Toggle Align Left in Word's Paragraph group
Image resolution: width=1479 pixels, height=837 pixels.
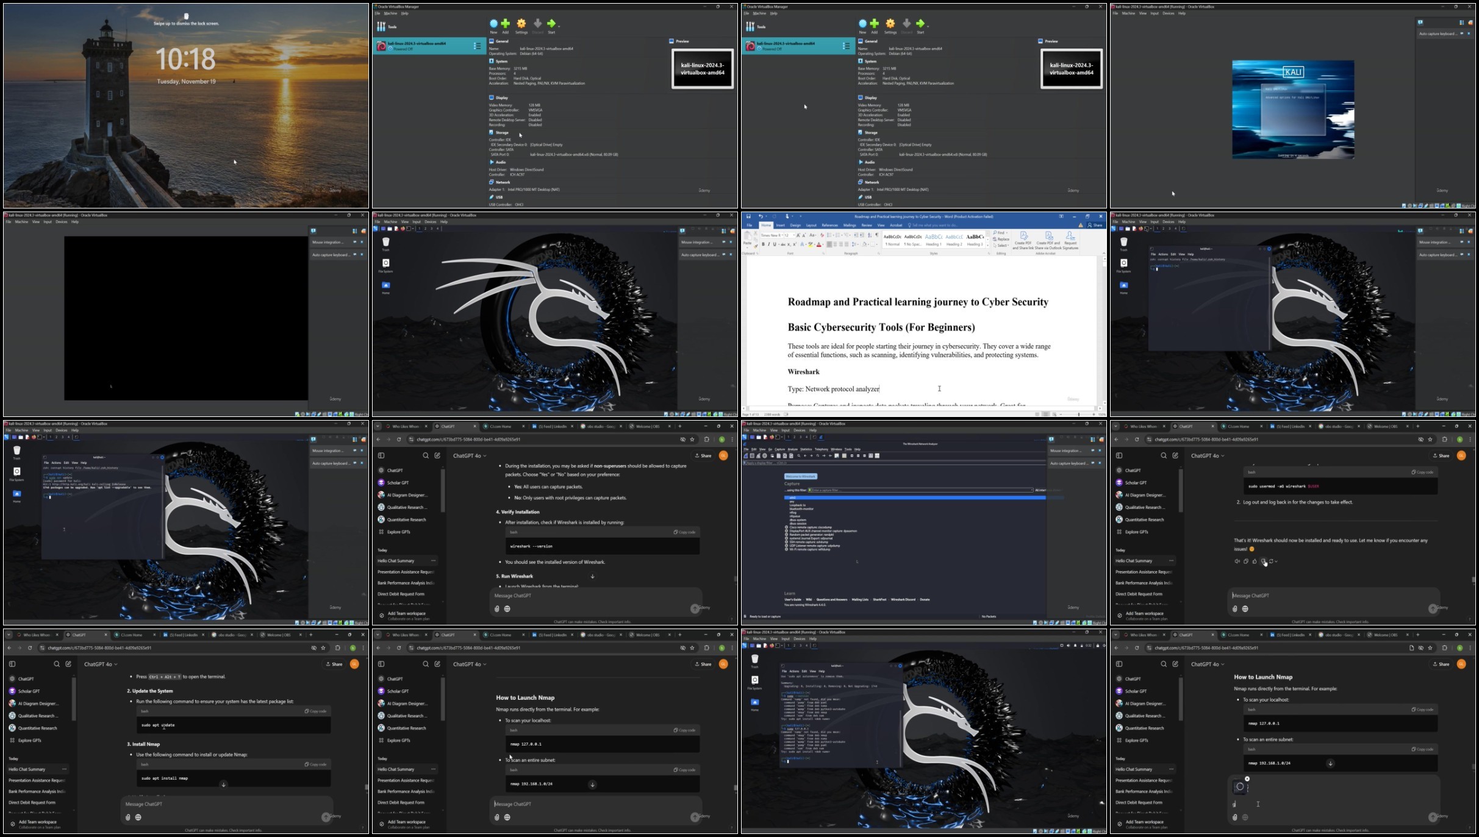point(829,244)
